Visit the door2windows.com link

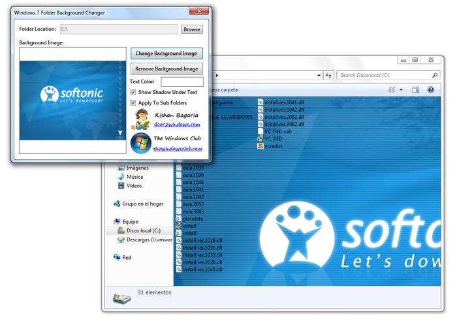(178, 124)
